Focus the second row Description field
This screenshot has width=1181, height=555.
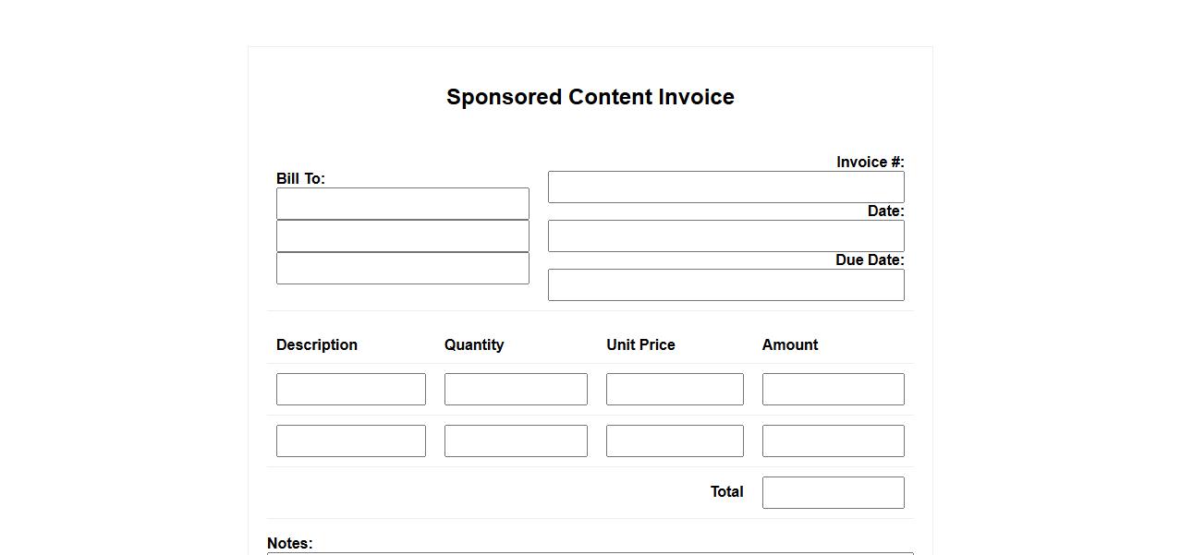pyautogui.click(x=350, y=441)
